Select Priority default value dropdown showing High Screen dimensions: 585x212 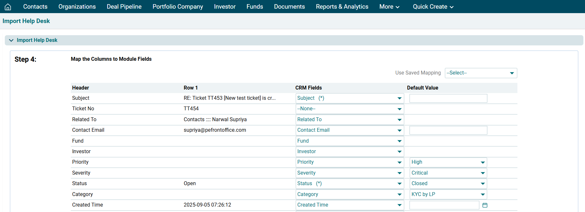[448, 162]
